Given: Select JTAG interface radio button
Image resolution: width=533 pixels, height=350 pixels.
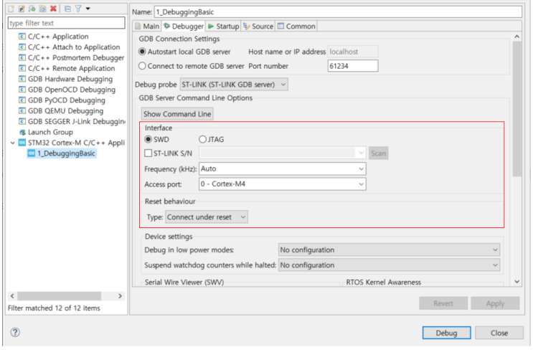Looking at the screenshot, I should pos(212,139).
